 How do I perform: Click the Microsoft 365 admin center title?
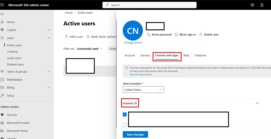29,5
